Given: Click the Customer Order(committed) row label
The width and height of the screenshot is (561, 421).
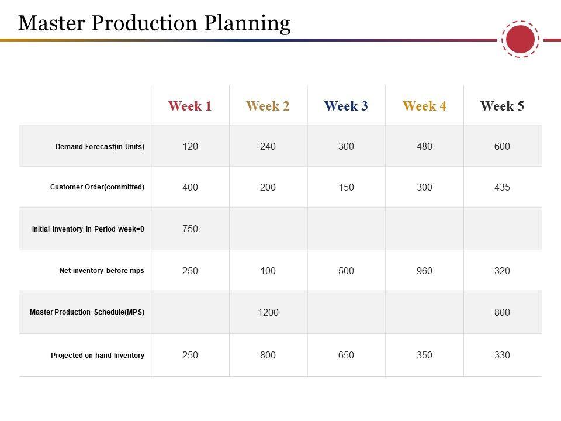Looking at the screenshot, I should tap(97, 188).
